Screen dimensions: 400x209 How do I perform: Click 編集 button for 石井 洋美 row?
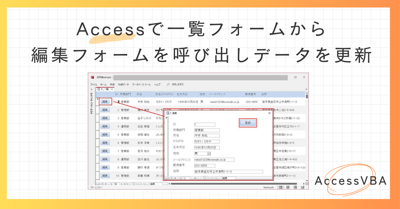point(105,143)
